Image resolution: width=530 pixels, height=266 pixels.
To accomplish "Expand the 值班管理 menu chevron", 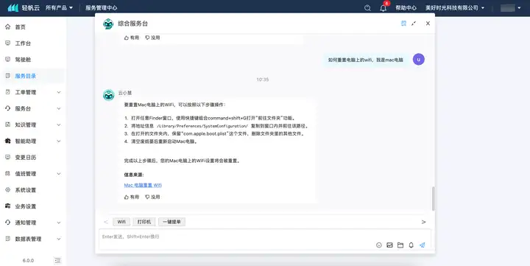I will [x=59, y=174].
